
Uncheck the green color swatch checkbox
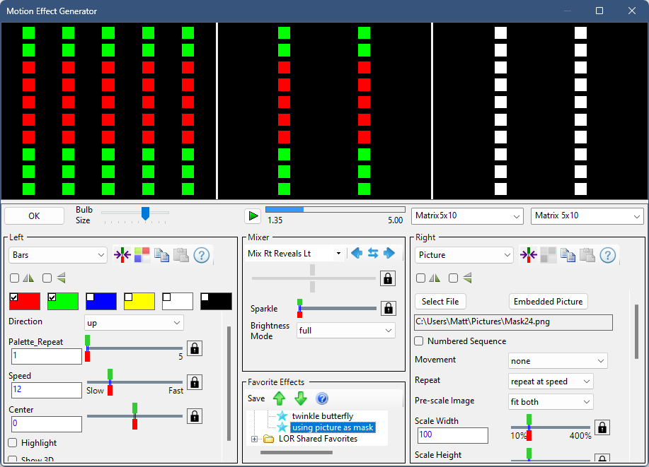(x=52, y=297)
